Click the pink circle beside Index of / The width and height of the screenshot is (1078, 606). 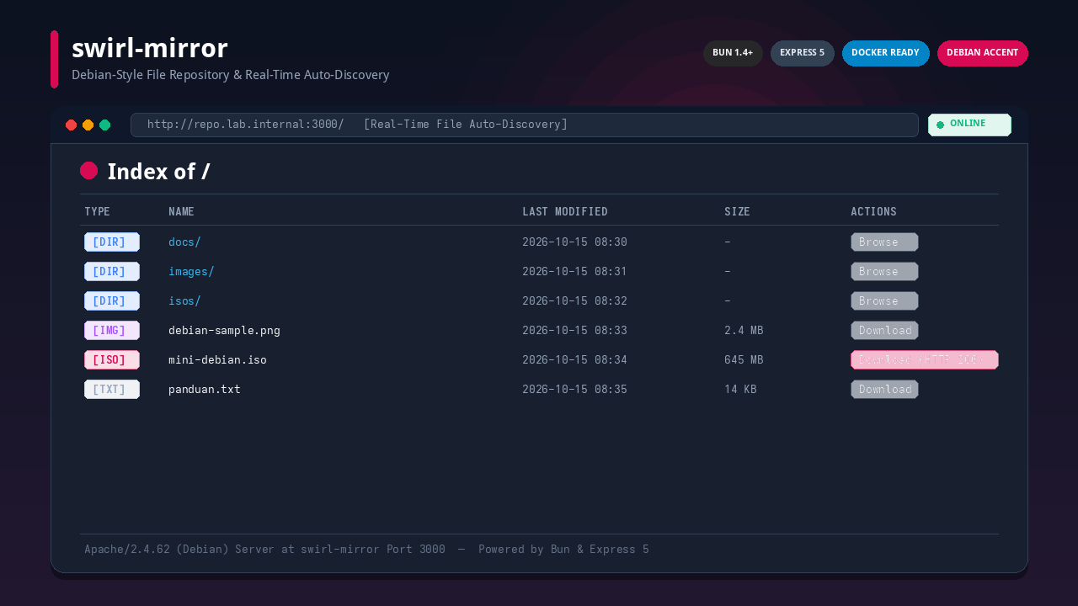tap(89, 171)
